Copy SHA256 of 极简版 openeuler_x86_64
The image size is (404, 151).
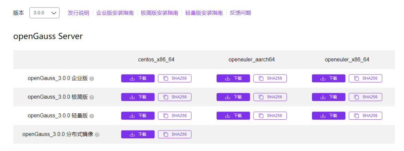coord(365,97)
